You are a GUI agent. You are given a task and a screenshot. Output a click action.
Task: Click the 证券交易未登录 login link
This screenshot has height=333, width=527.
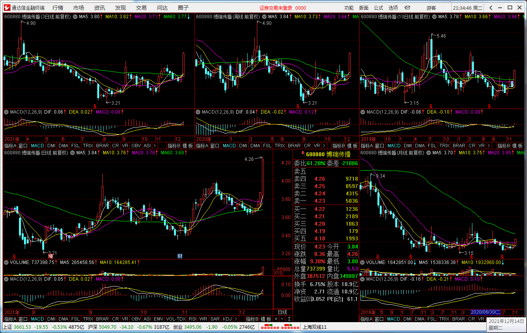(276, 8)
